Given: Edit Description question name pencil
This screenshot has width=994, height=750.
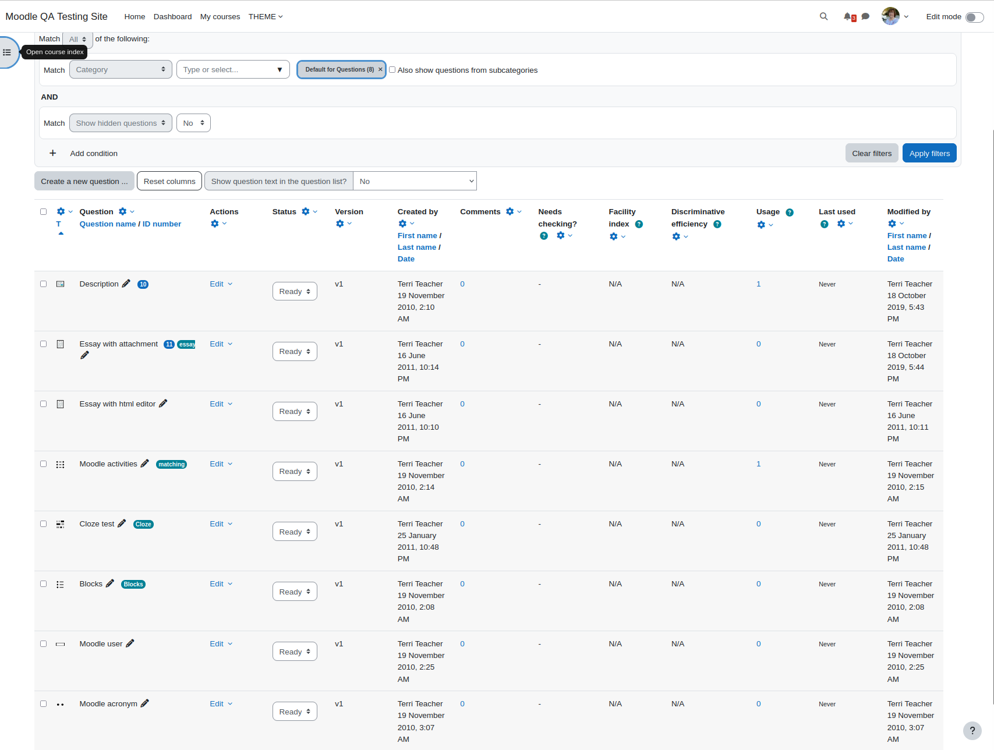Looking at the screenshot, I should tap(126, 284).
